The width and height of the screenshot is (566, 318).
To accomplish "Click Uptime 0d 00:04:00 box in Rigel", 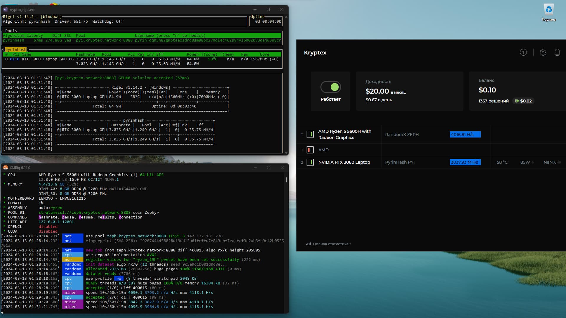I will pyautogui.click(x=266, y=21).
